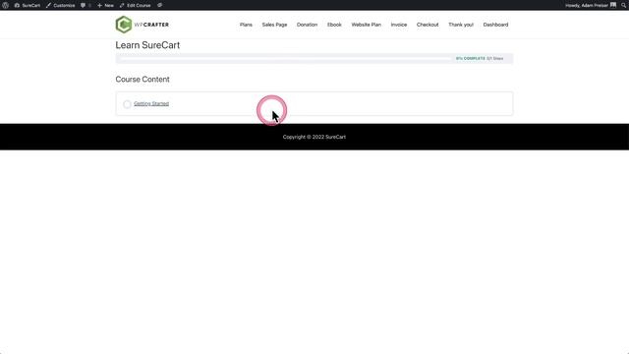Click the icon right of Edit Course
Screen dimensions: 629x354
point(159,5)
